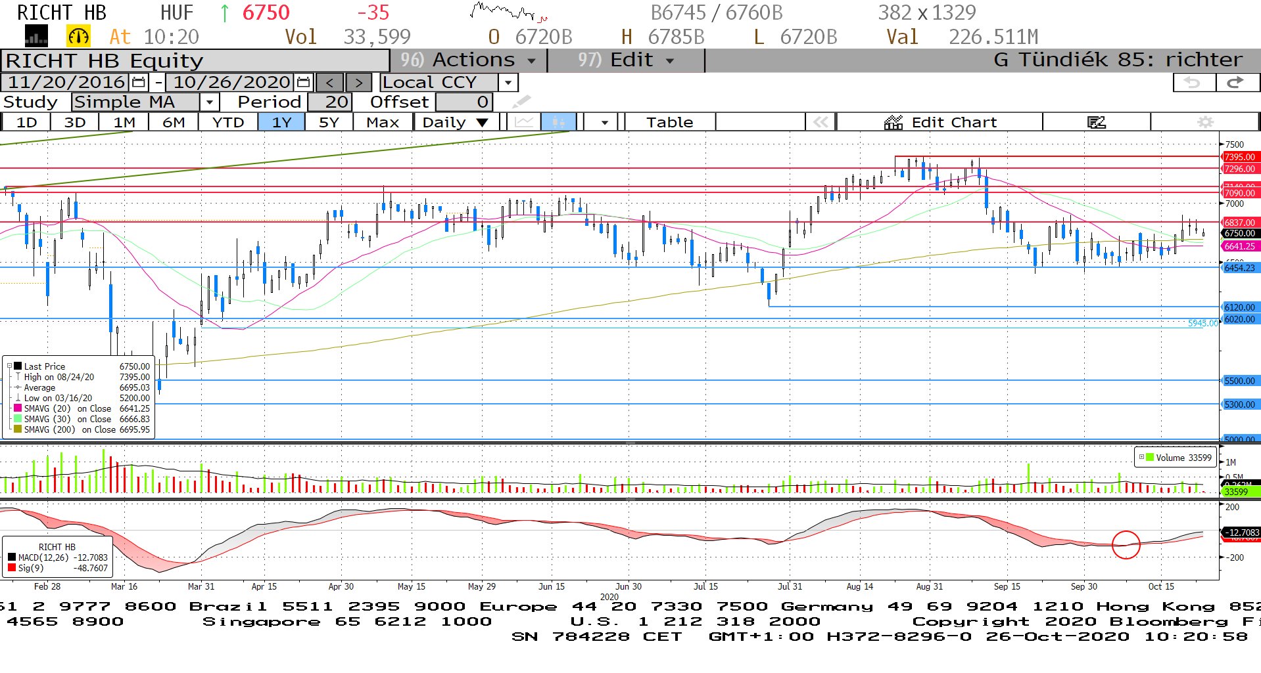Click the -12.7083 MACD axis label
The image size is (1261, 673).
[x=1241, y=532]
